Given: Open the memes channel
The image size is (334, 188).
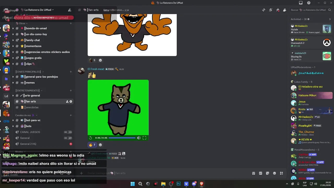Looking at the screenshot, I should pos(44,83).
